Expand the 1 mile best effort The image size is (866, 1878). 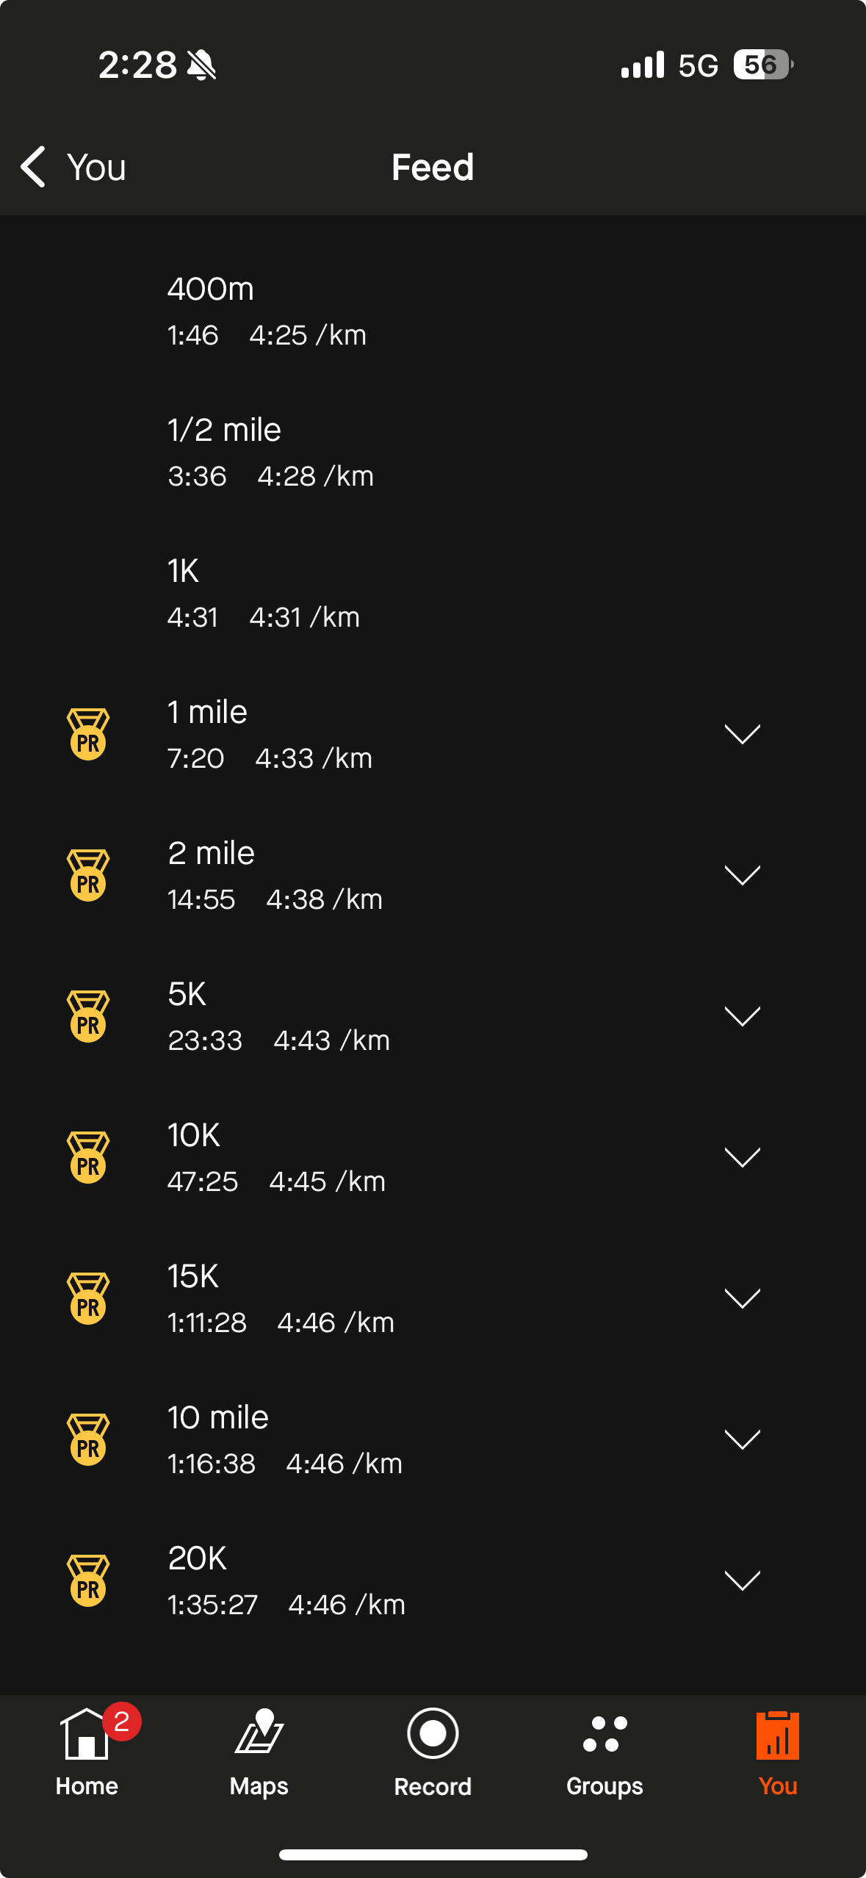tap(742, 734)
